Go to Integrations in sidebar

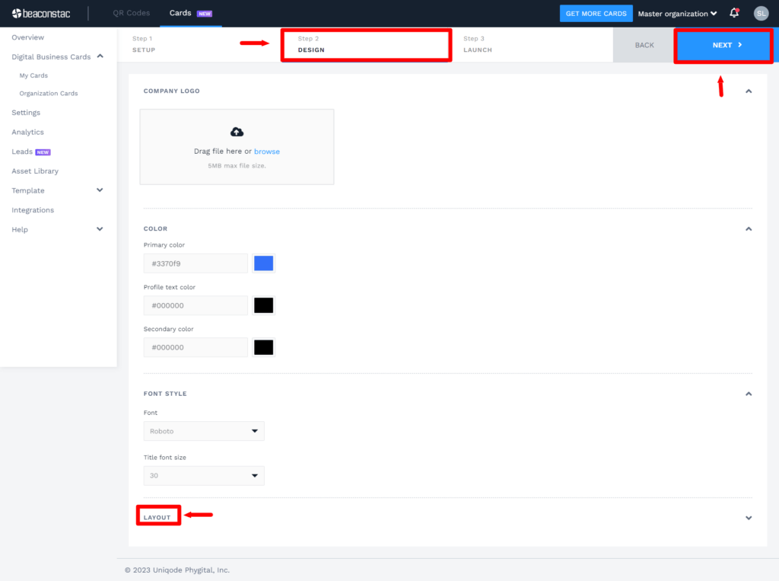[32, 209]
